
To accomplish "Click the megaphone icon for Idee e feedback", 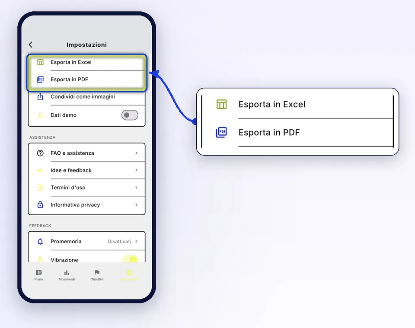I will click(x=40, y=170).
